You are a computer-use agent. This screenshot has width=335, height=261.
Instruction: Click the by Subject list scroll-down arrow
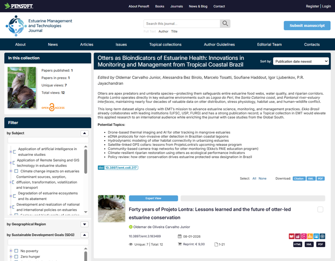[86, 212]
